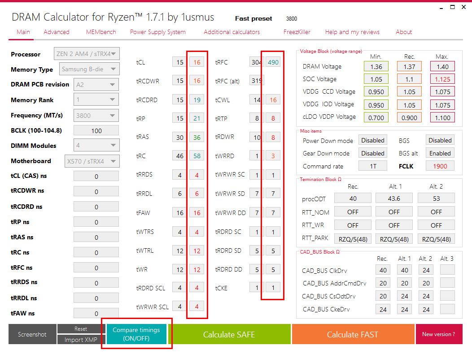Viewport: 472px width, 354px height.
Task: Click the tRRDL ns field
Action: [x=96, y=298]
